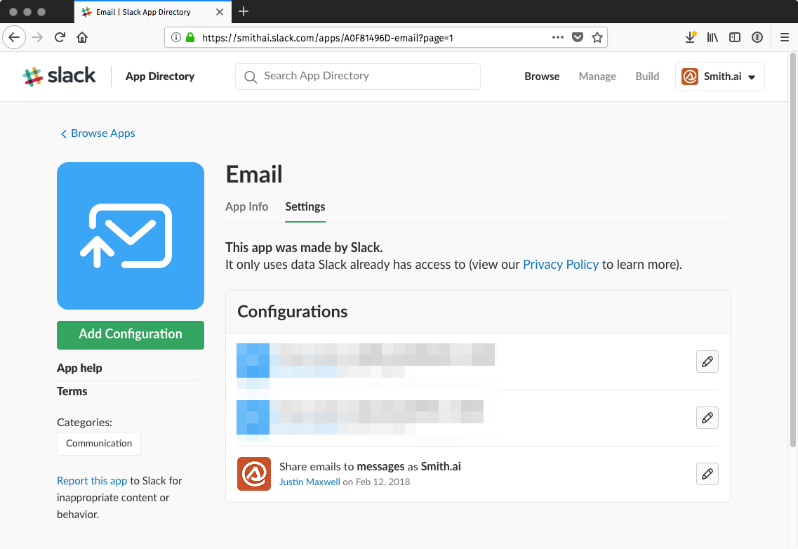798x549 pixels.
Task: Go back to the previous page
Action: point(14,37)
